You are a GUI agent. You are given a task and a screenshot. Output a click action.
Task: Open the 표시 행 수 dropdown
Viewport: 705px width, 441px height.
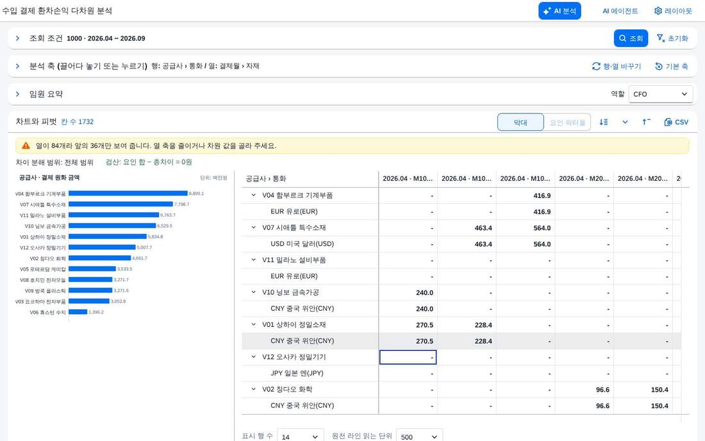(x=301, y=437)
